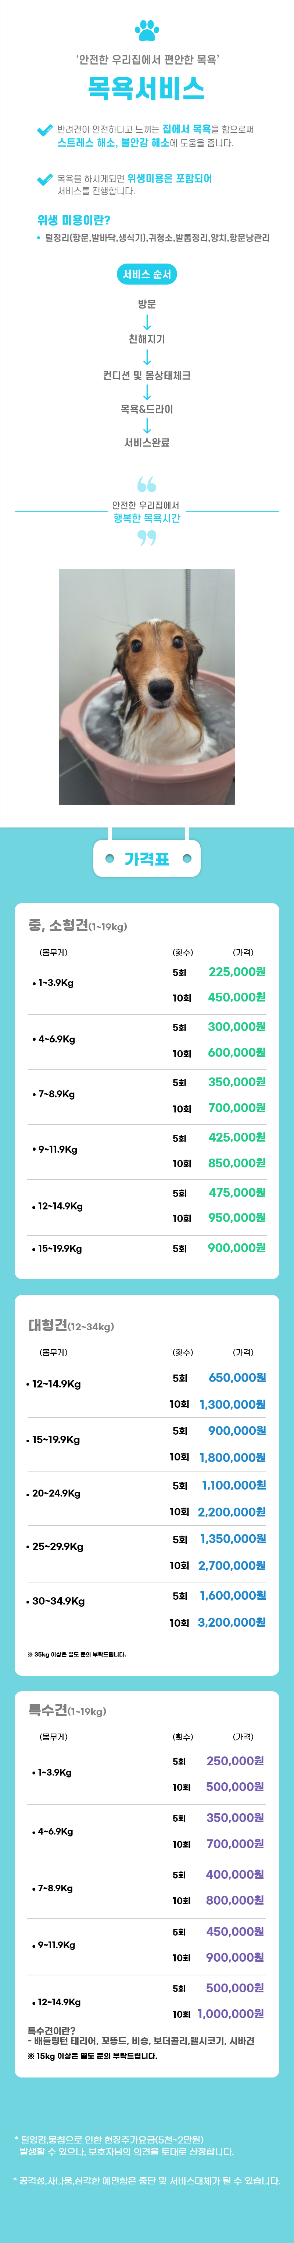Click the 225,000원 price for 1~3.9Kg

pos(237,972)
